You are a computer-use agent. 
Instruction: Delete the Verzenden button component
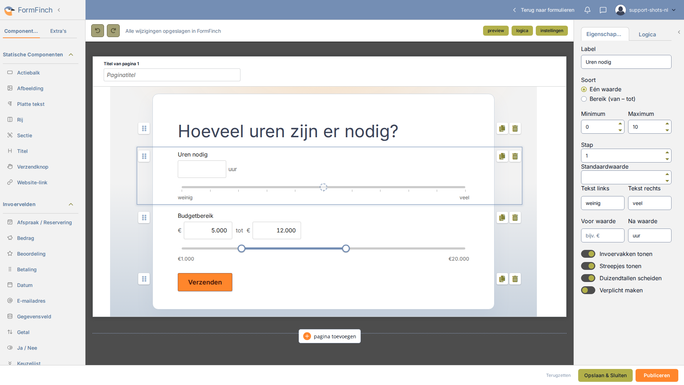(x=515, y=279)
